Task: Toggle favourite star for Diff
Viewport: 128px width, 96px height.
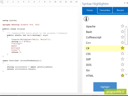Action: tap(122, 59)
